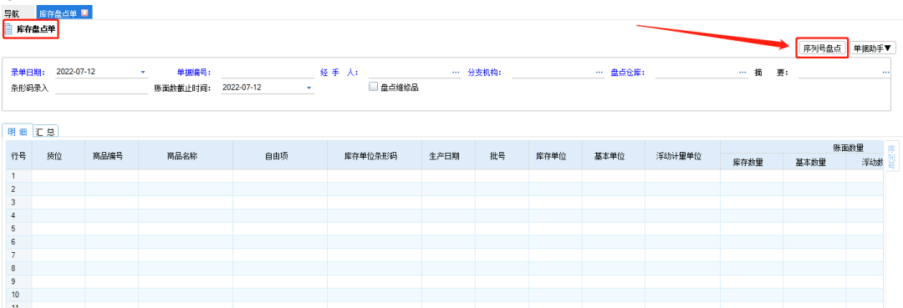
Task: Open the 经手人 ellipsis lookup
Action: tap(457, 73)
